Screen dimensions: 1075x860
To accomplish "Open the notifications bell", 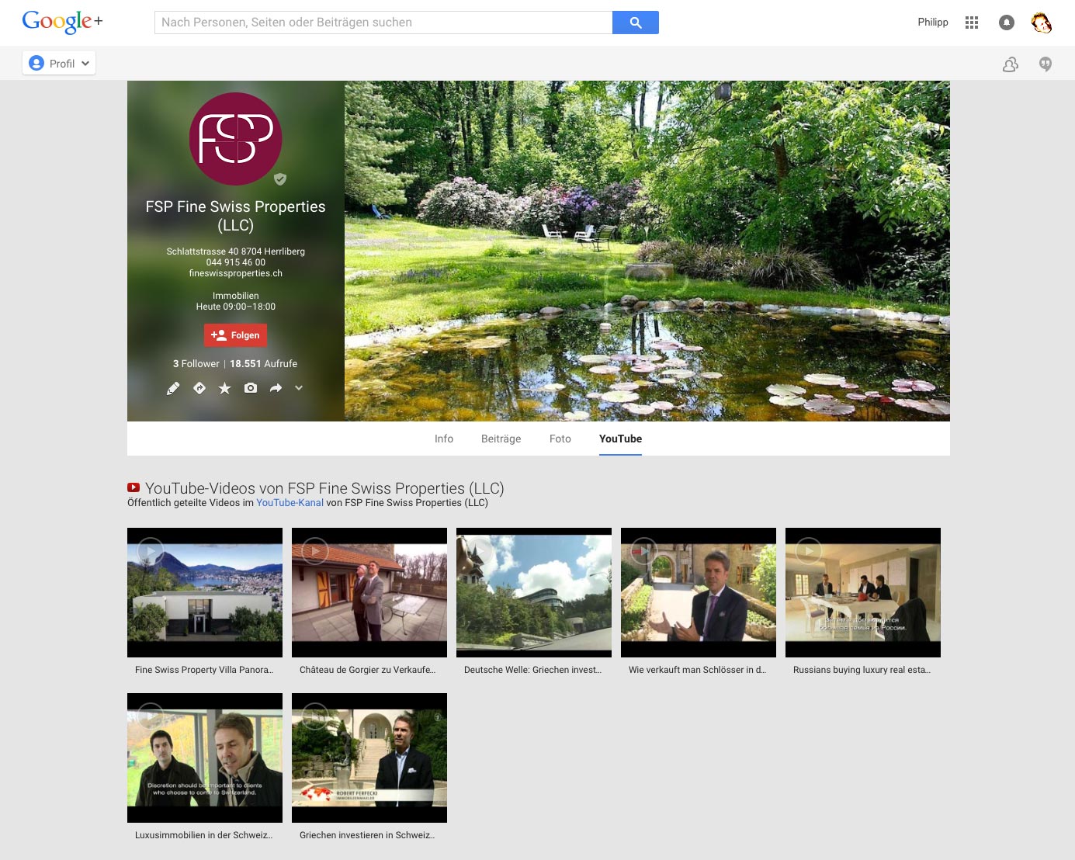I will pos(1007,23).
